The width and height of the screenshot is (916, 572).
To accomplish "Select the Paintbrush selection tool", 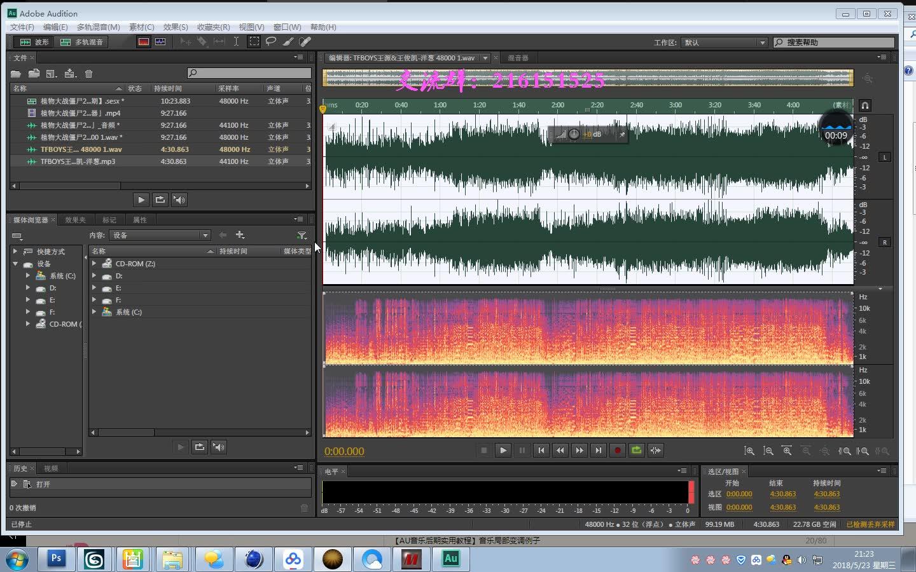I will point(288,42).
